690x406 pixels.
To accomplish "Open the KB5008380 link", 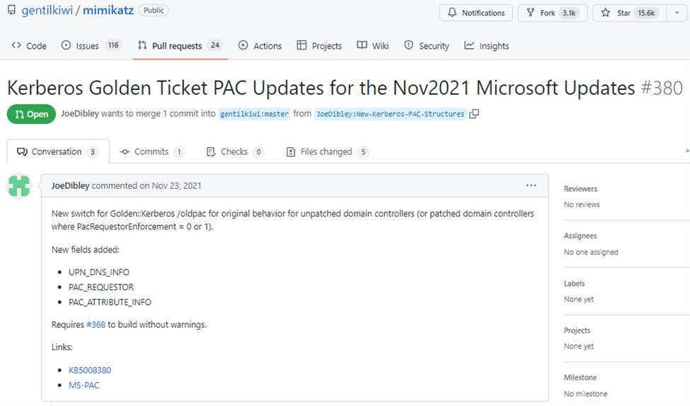I will tap(90, 371).
